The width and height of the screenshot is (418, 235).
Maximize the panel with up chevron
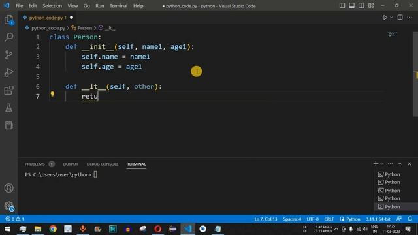click(x=400, y=164)
